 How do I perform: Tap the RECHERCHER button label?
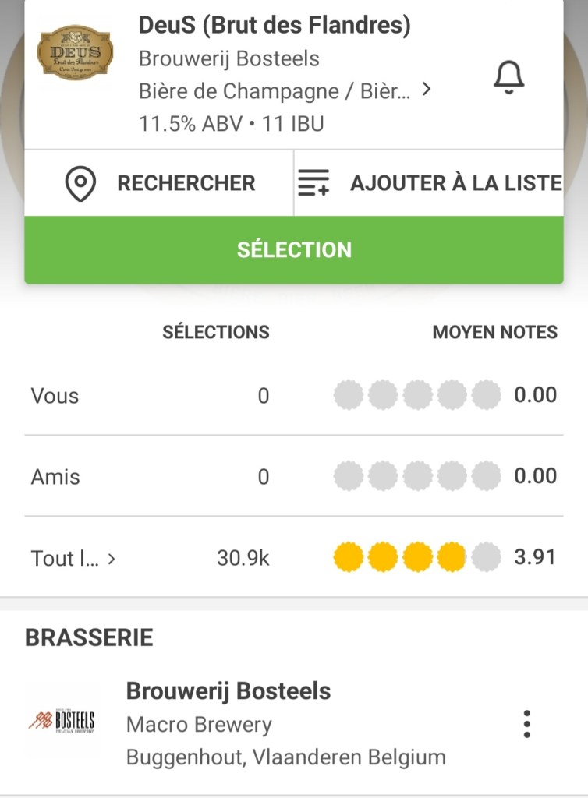[x=186, y=183]
